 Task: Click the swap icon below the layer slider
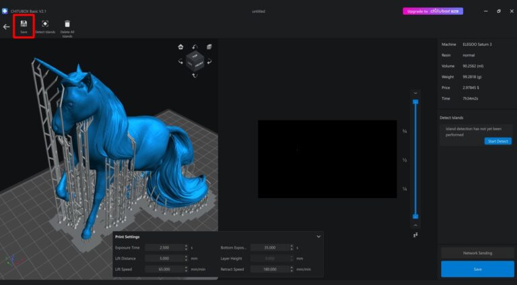[x=415, y=234]
